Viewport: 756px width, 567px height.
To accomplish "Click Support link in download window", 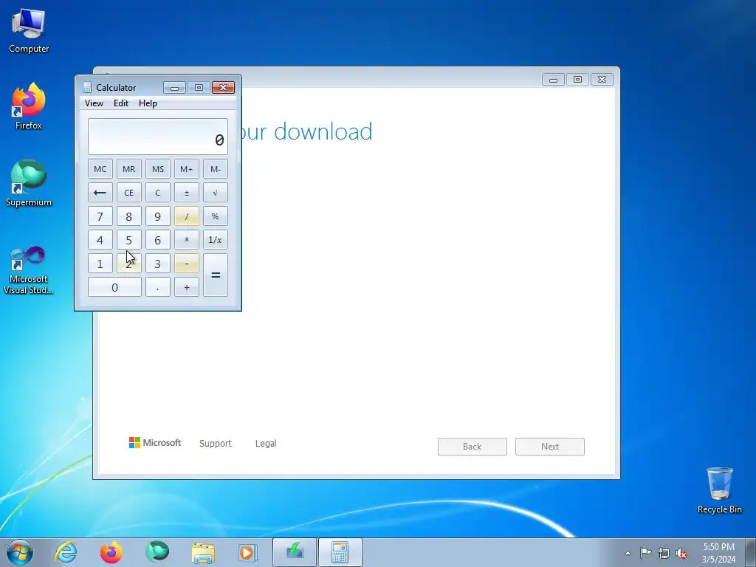I will pyautogui.click(x=216, y=443).
